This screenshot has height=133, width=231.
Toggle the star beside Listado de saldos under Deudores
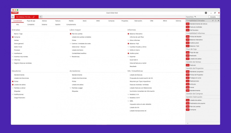click(13, 85)
